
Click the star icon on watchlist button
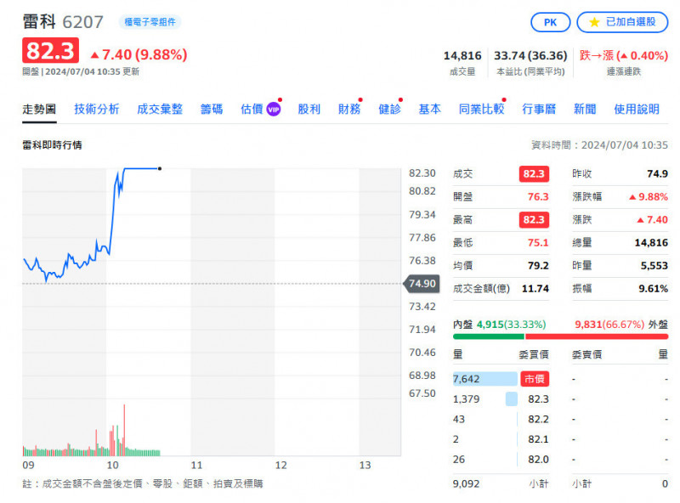[x=594, y=22]
